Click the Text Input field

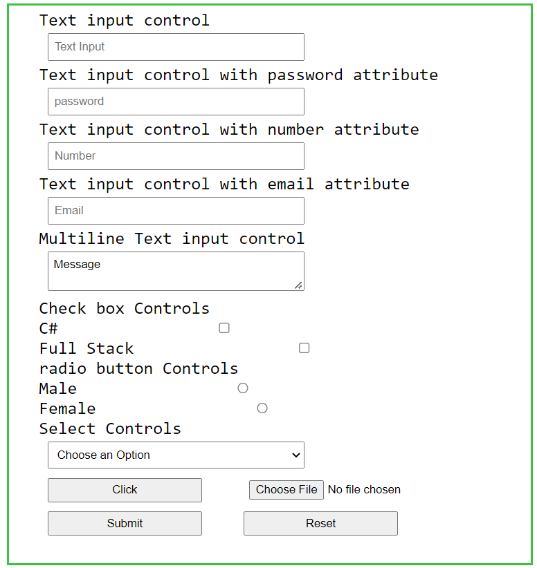pos(176,47)
